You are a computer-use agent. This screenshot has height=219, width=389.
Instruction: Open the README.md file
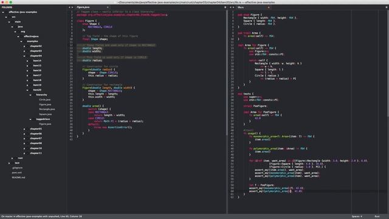click(x=19, y=178)
